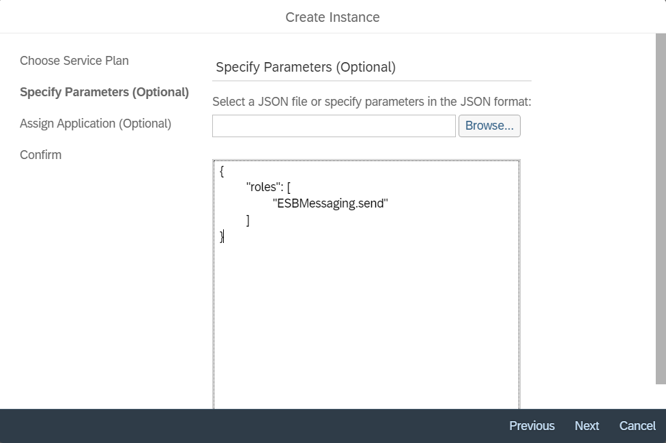666x443 pixels.
Task: Click the Specify Parameters (Optional) section heading
Action: coord(305,67)
